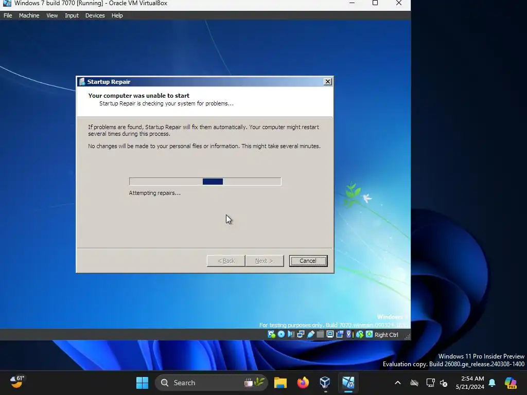Click the VirtualBox window title icon
The height and width of the screenshot is (395, 527).
(7, 3)
